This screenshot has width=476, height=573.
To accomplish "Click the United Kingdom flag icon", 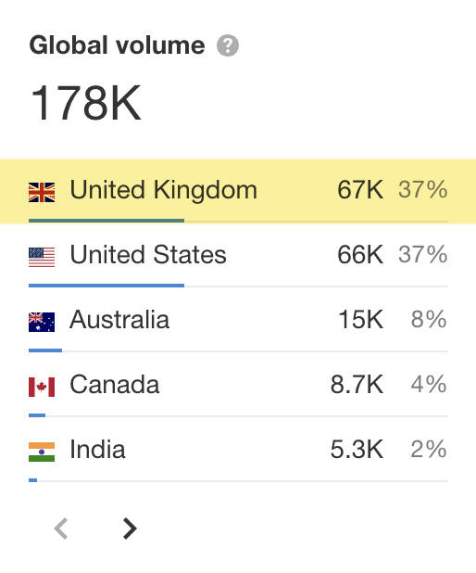I will [x=42, y=192].
